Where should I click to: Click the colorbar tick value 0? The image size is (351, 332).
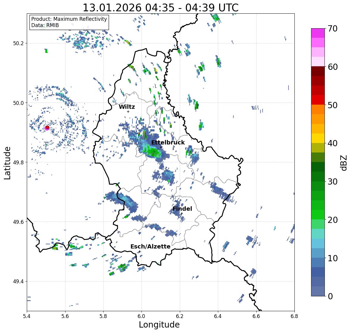(x=330, y=296)
